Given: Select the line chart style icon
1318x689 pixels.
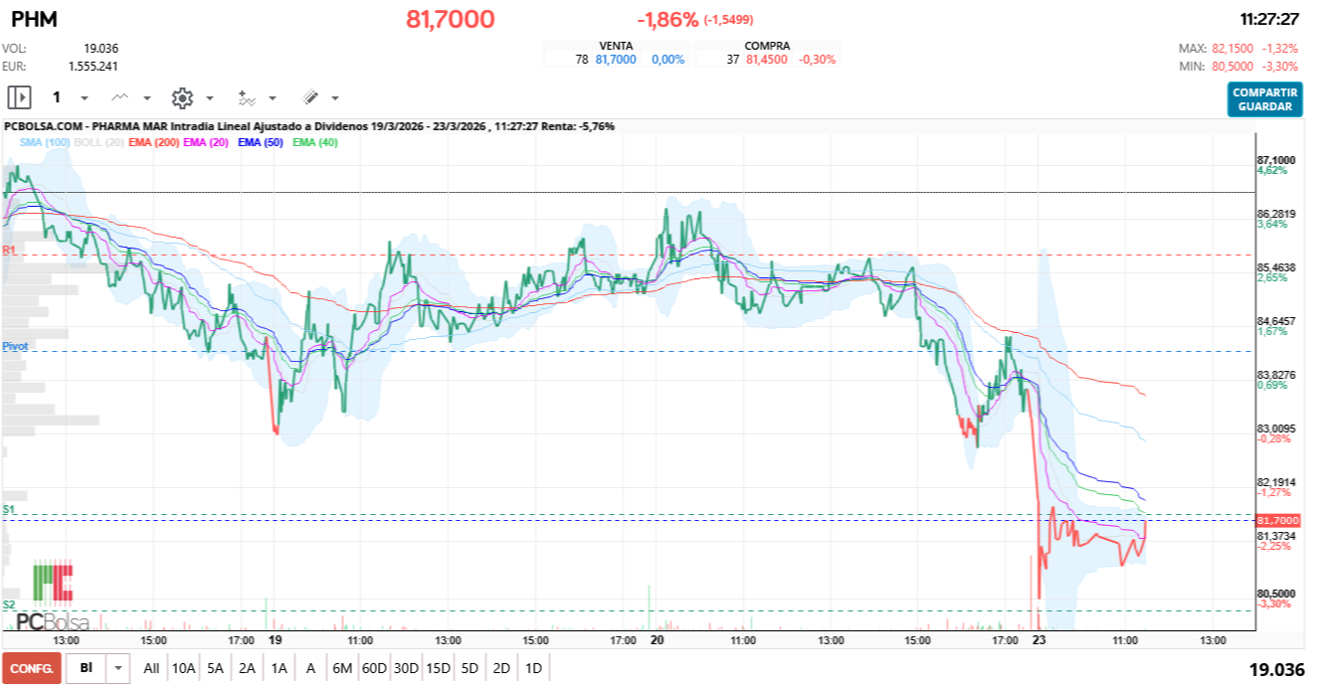Looking at the screenshot, I should click(x=118, y=97).
